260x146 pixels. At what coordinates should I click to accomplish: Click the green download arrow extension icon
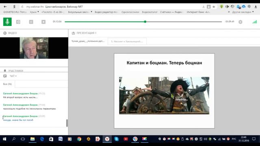coord(221,6)
